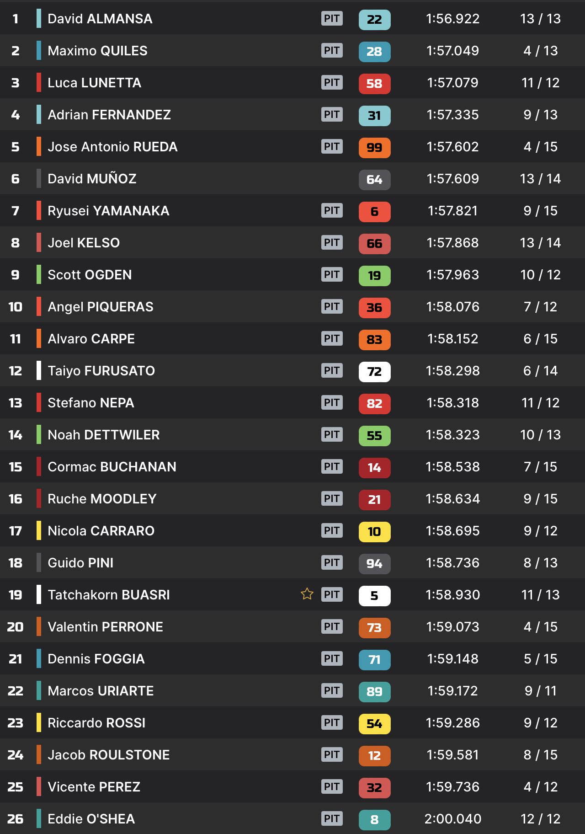Select the white number 72 badge

coord(374,372)
